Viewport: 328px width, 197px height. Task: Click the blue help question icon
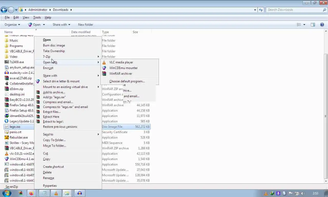[x=322, y=25]
